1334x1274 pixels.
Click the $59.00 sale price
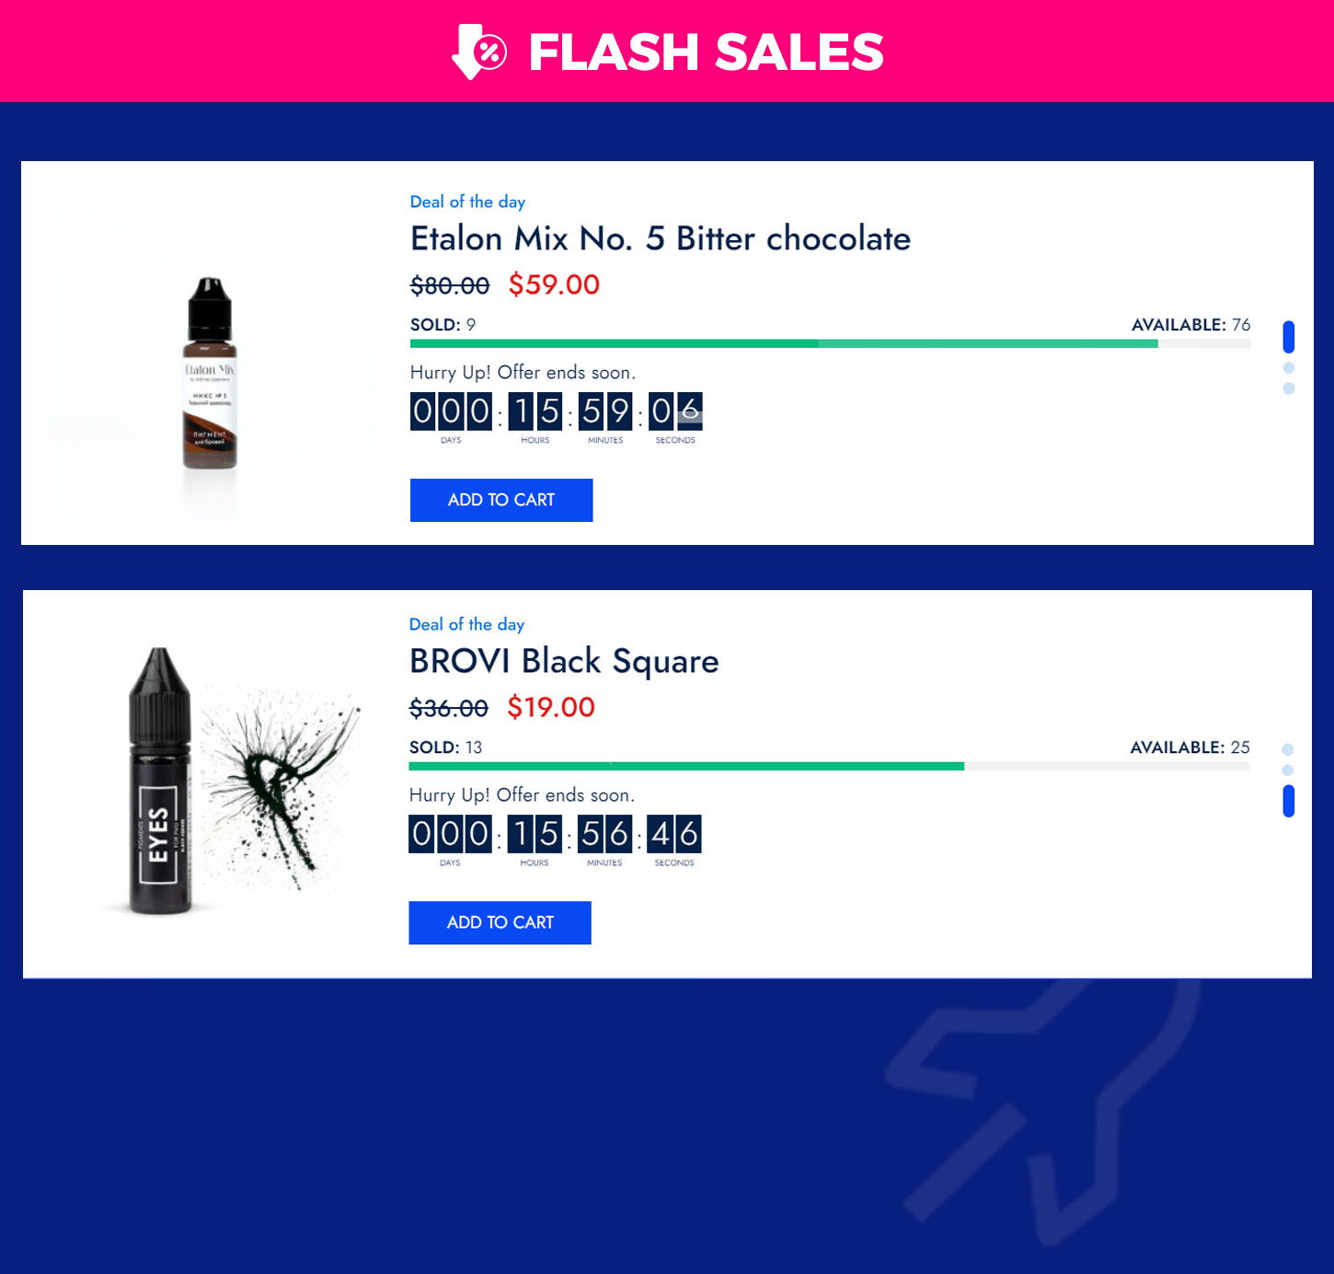554,284
